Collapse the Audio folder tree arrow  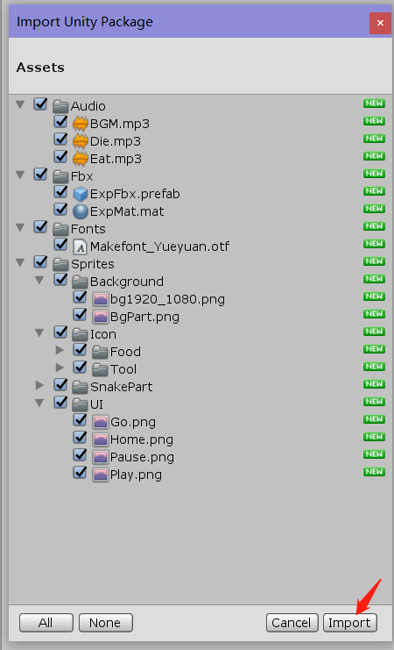(x=20, y=104)
